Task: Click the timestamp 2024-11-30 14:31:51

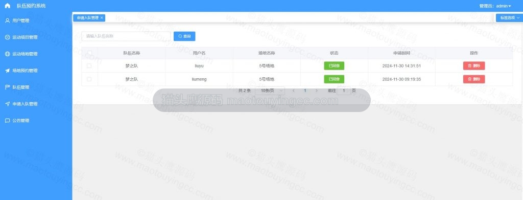Action: pos(401,66)
